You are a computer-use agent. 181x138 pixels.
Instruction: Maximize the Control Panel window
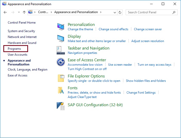click(163, 4)
